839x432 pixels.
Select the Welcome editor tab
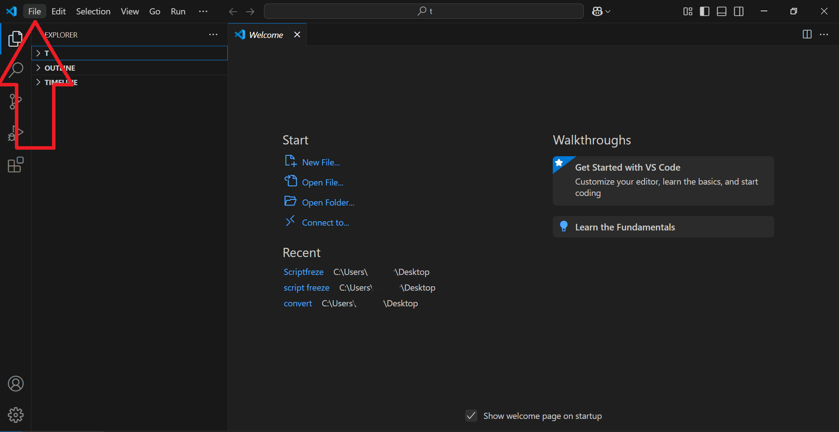pyautogui.click(x=267, y=34)
